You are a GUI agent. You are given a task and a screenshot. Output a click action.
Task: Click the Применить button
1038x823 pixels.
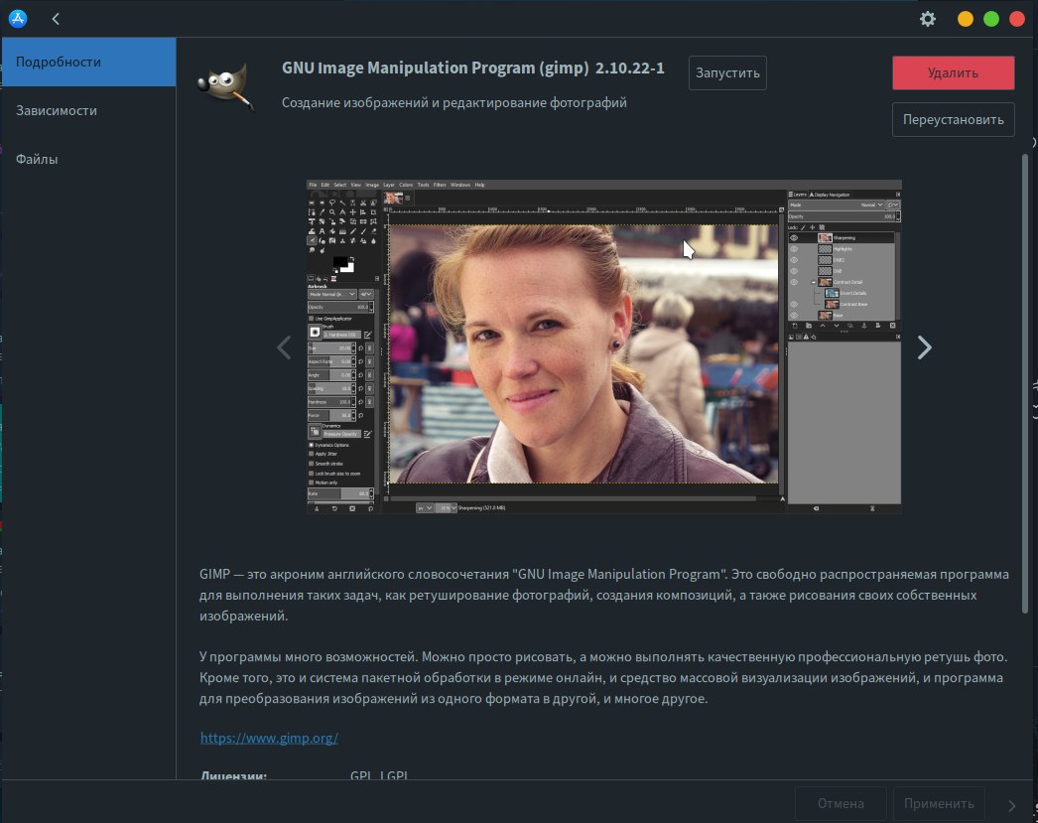pos(938,803)
